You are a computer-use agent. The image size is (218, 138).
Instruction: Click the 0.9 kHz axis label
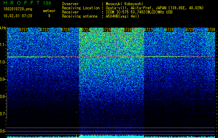point(2,79)
